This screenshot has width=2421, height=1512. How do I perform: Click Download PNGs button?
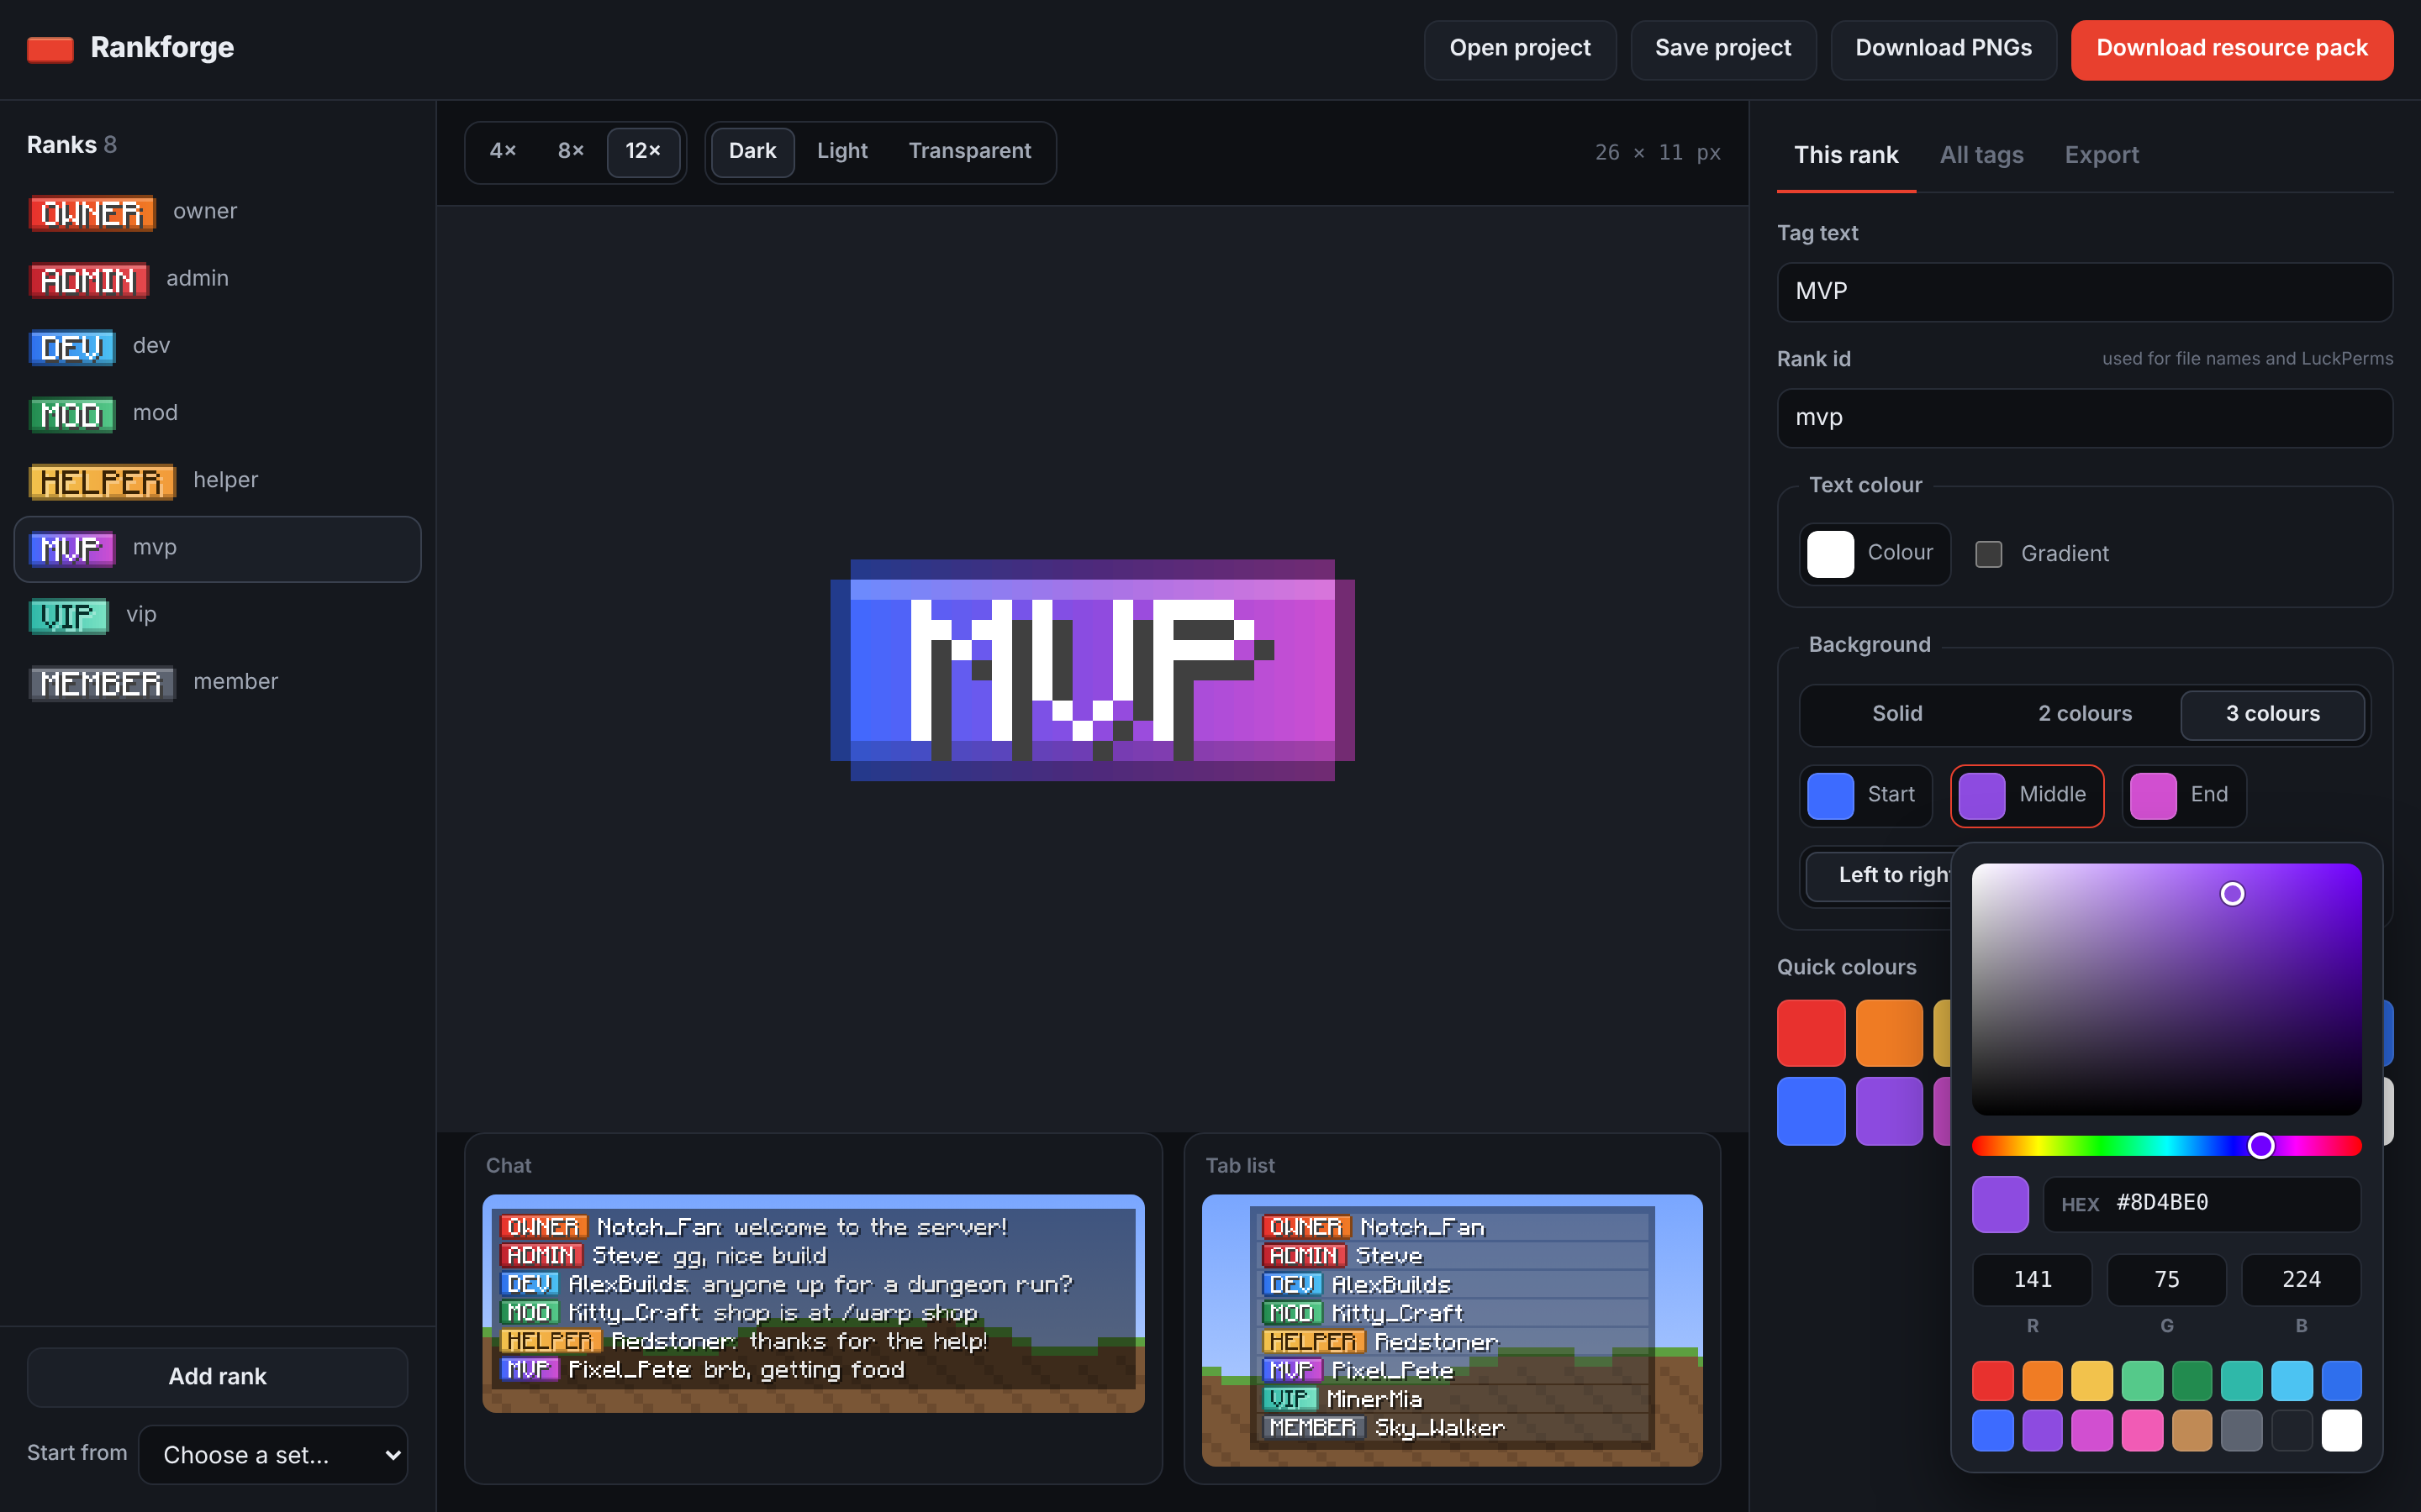[1943, 49]
